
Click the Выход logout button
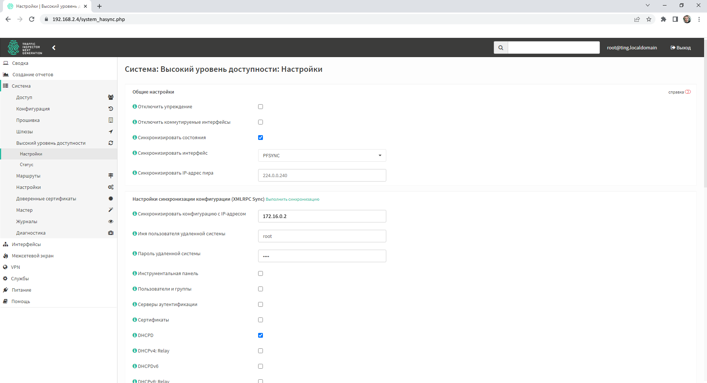[680, 48]
